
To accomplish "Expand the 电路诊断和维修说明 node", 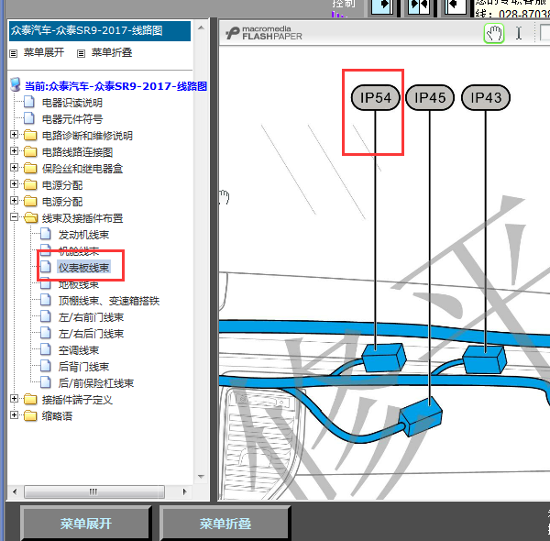I will click(x=14, y=135).
